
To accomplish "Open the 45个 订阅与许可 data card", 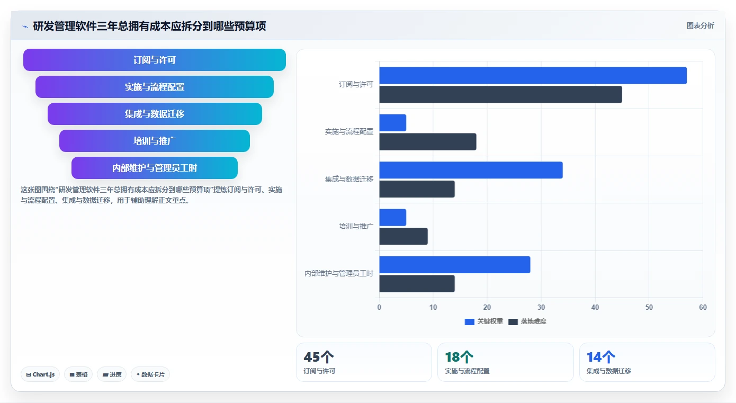I will (364, 362).
